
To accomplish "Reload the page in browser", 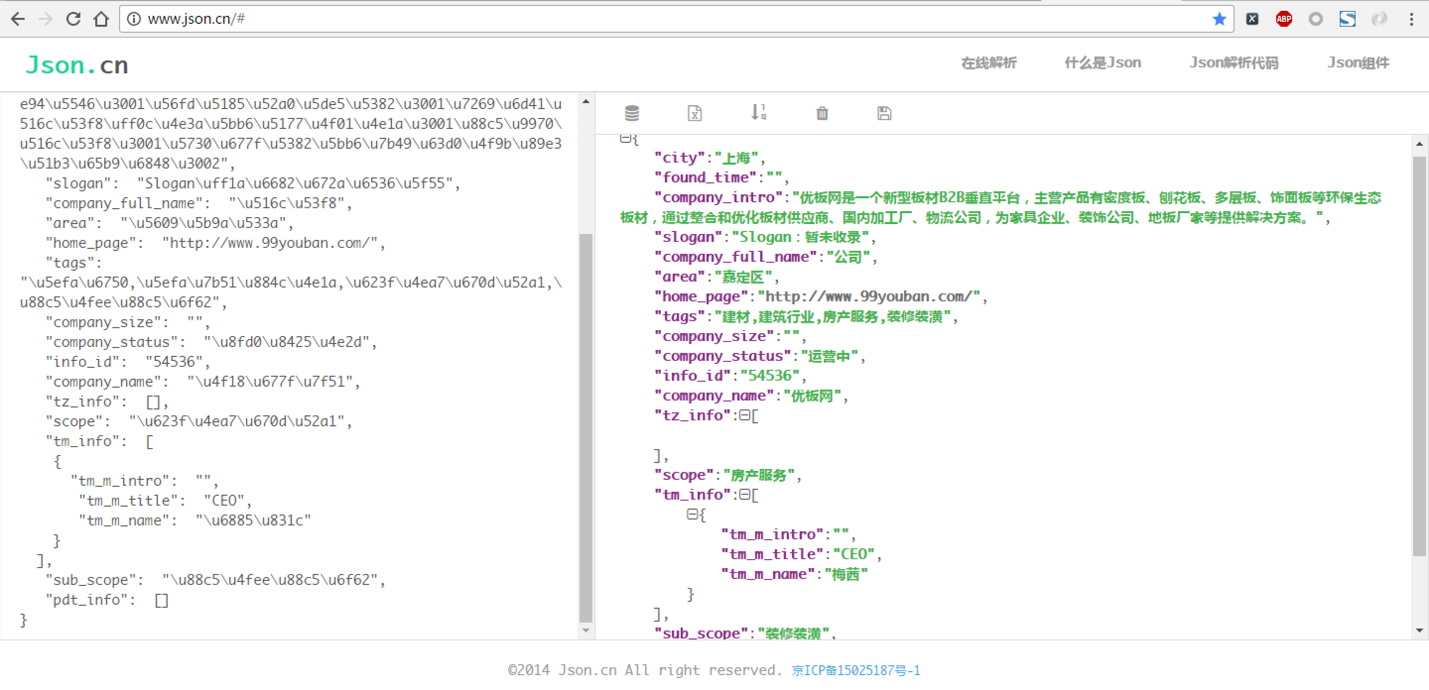I will click(73, 19).
